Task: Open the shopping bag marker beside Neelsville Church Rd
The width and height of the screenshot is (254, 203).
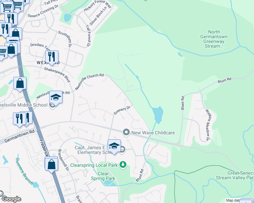Action: click(20, 84)
